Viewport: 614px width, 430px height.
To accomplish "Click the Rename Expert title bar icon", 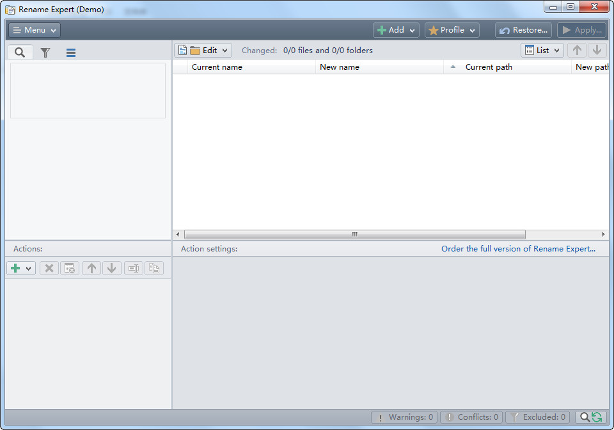I will 10,10.
